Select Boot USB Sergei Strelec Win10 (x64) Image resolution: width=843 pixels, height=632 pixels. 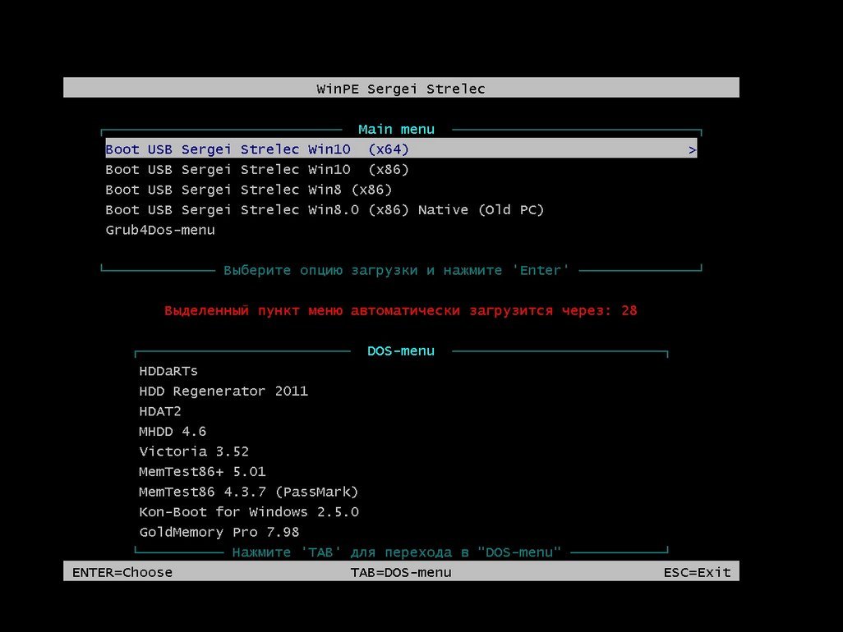tap(401, 149)
